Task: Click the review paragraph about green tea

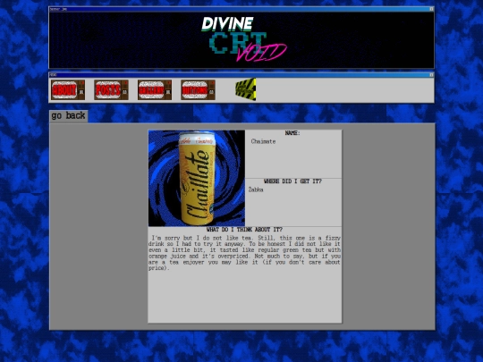Action: [x=244, y=253]
